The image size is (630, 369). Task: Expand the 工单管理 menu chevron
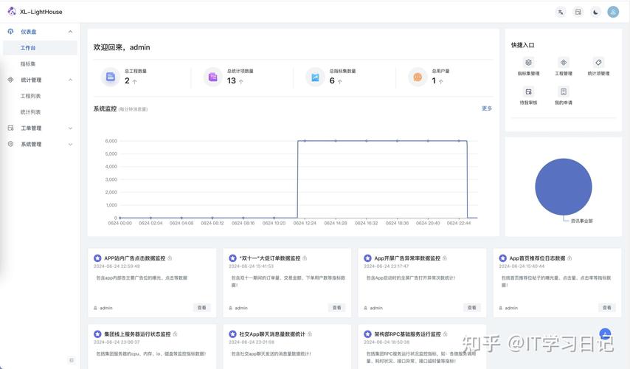pos(70,128)
